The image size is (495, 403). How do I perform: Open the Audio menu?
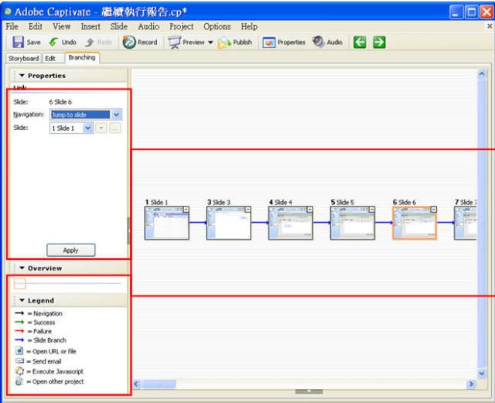[148, 26]
